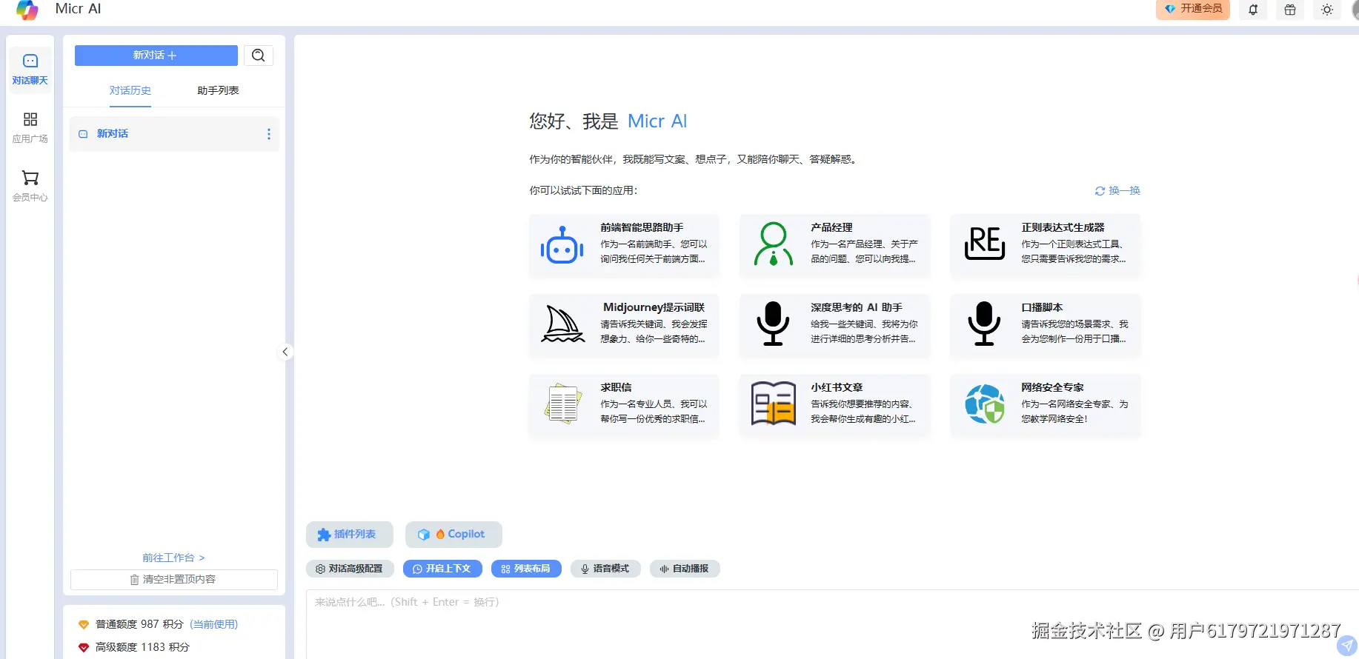Click the RE icon of 正则表达式生成器

click(x=985, y=243)
